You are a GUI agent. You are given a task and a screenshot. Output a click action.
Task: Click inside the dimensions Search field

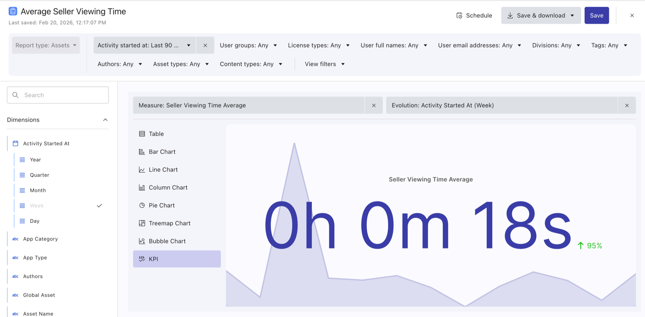[x=58, y=95]
